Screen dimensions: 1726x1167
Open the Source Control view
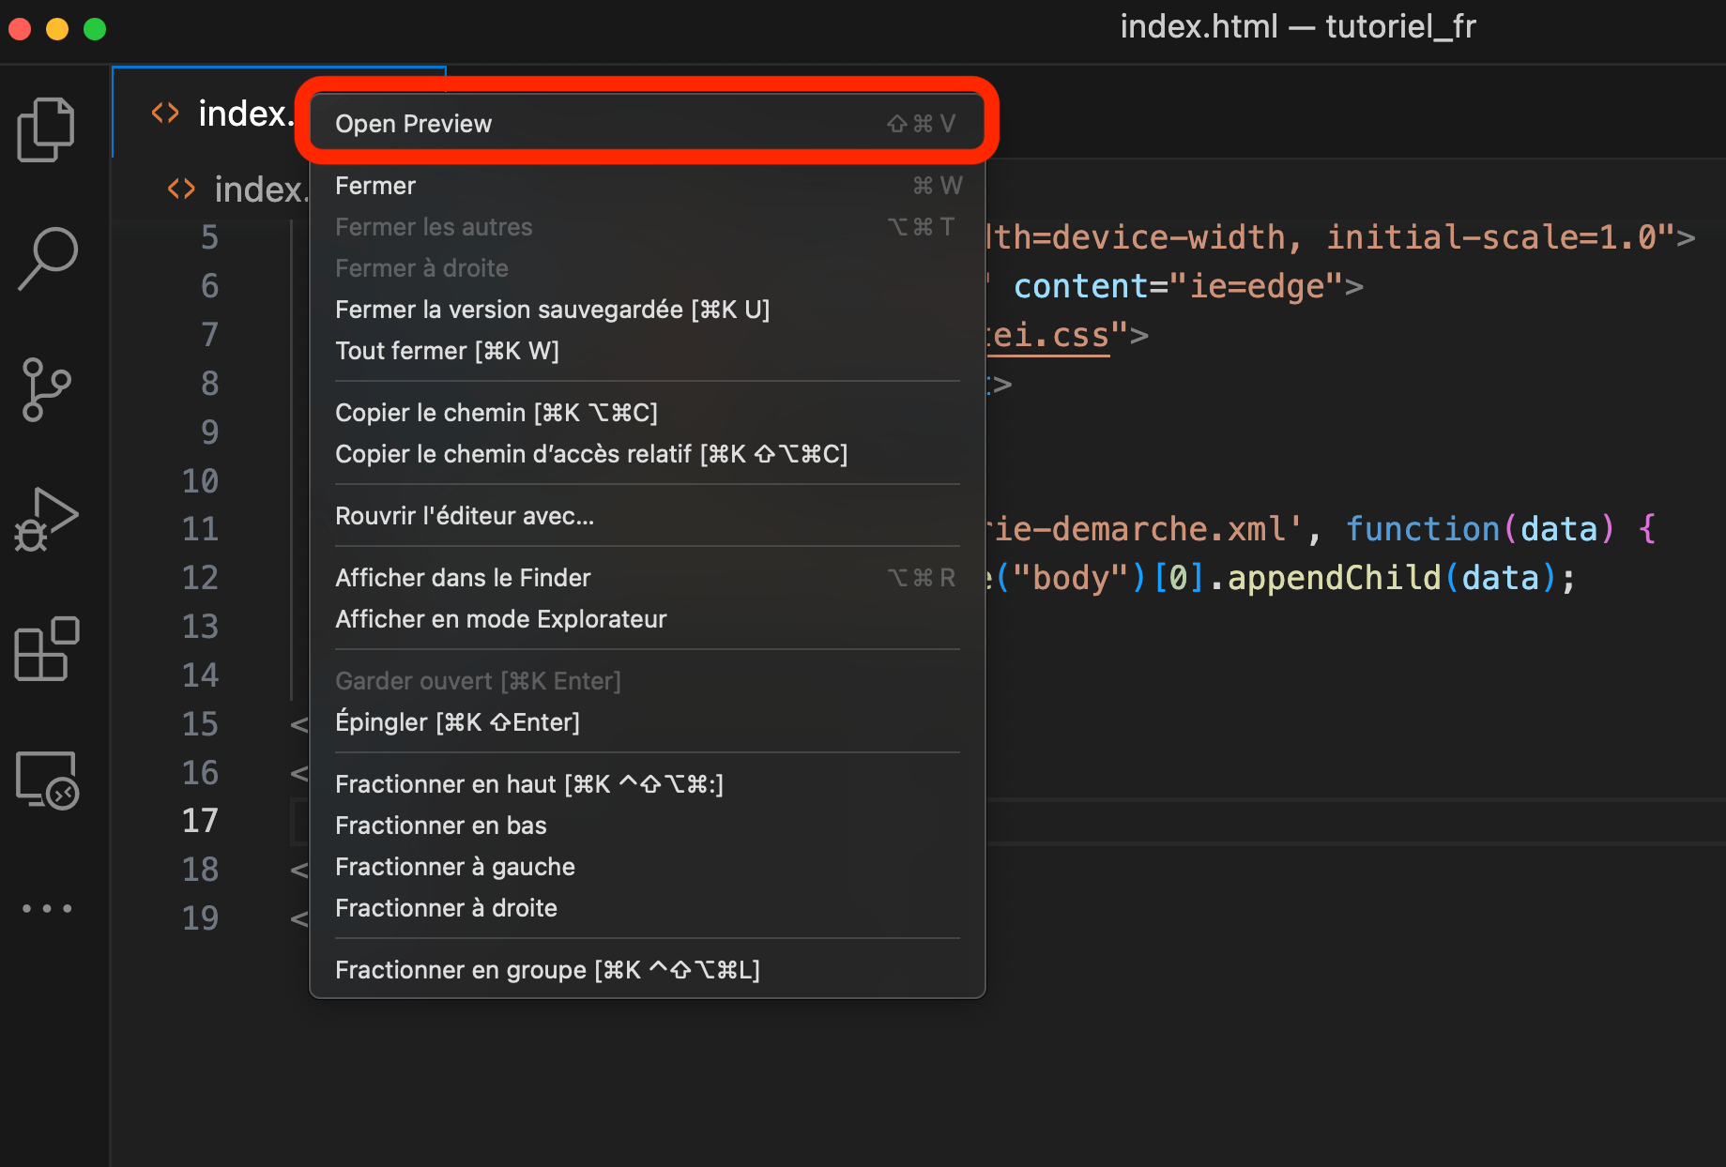(45, 389)
